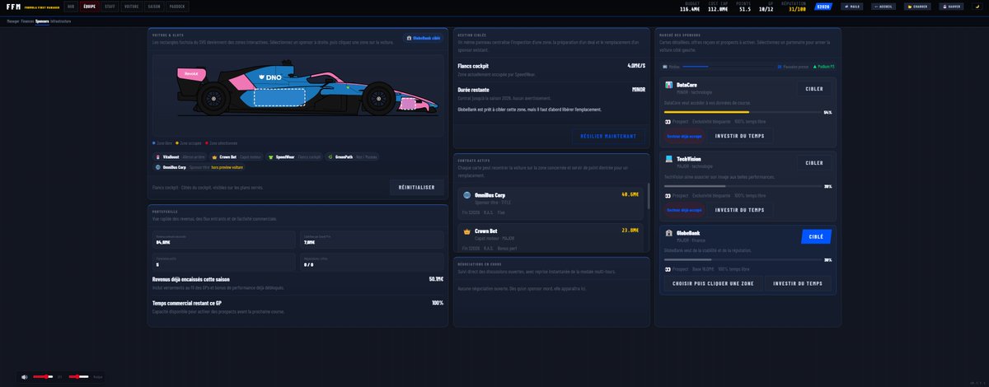The width and height of the screenshot is (989, 387).
Task: Click the prospect handshake icon on GlobeBank card
Action: point(668,269)
